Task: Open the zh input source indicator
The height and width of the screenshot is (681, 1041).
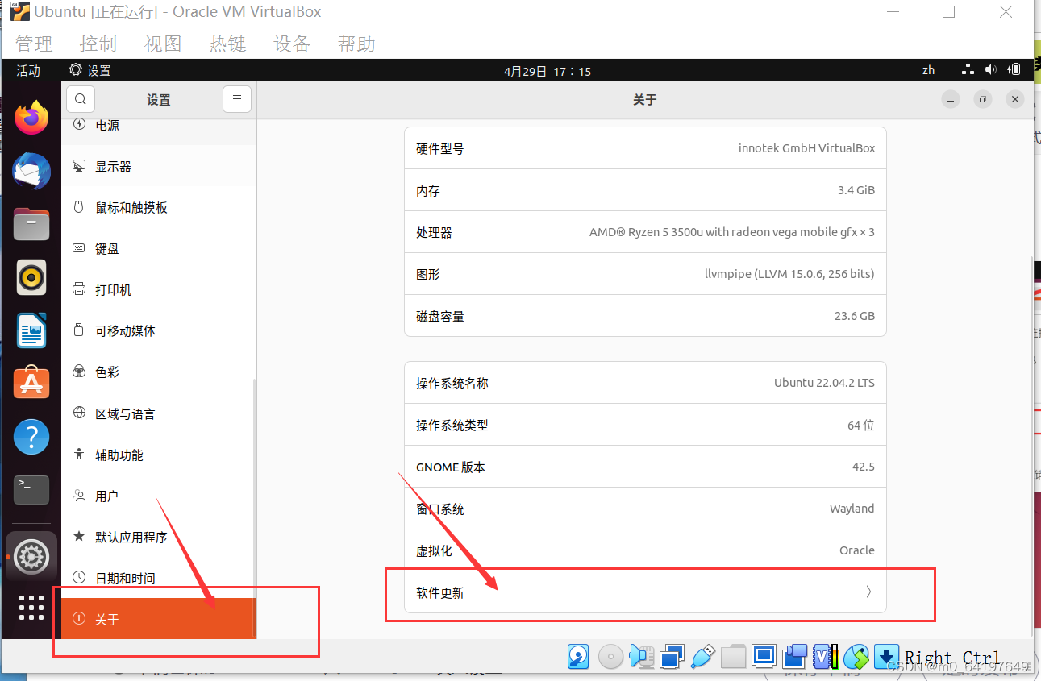Action: [x=929, y=70]
